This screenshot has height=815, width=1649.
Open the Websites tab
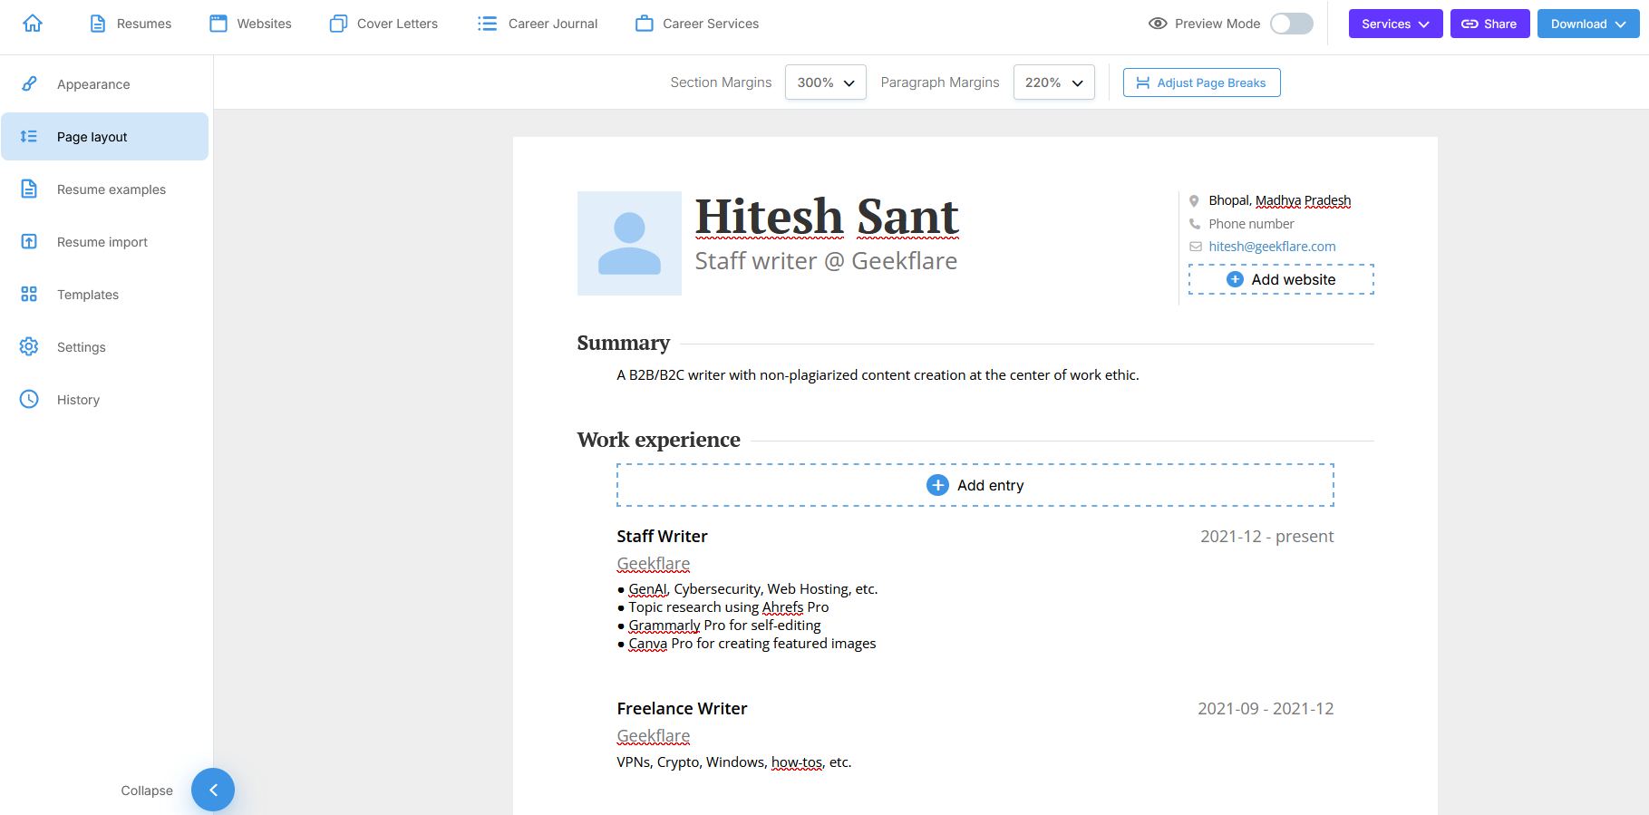pyautogui.click(x=250, y=24)
